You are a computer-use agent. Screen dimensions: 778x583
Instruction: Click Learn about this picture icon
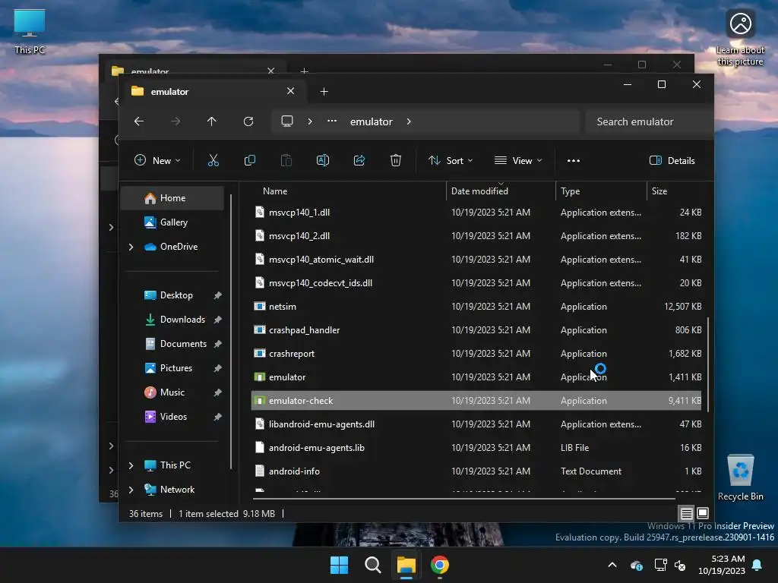pos(740,38)
